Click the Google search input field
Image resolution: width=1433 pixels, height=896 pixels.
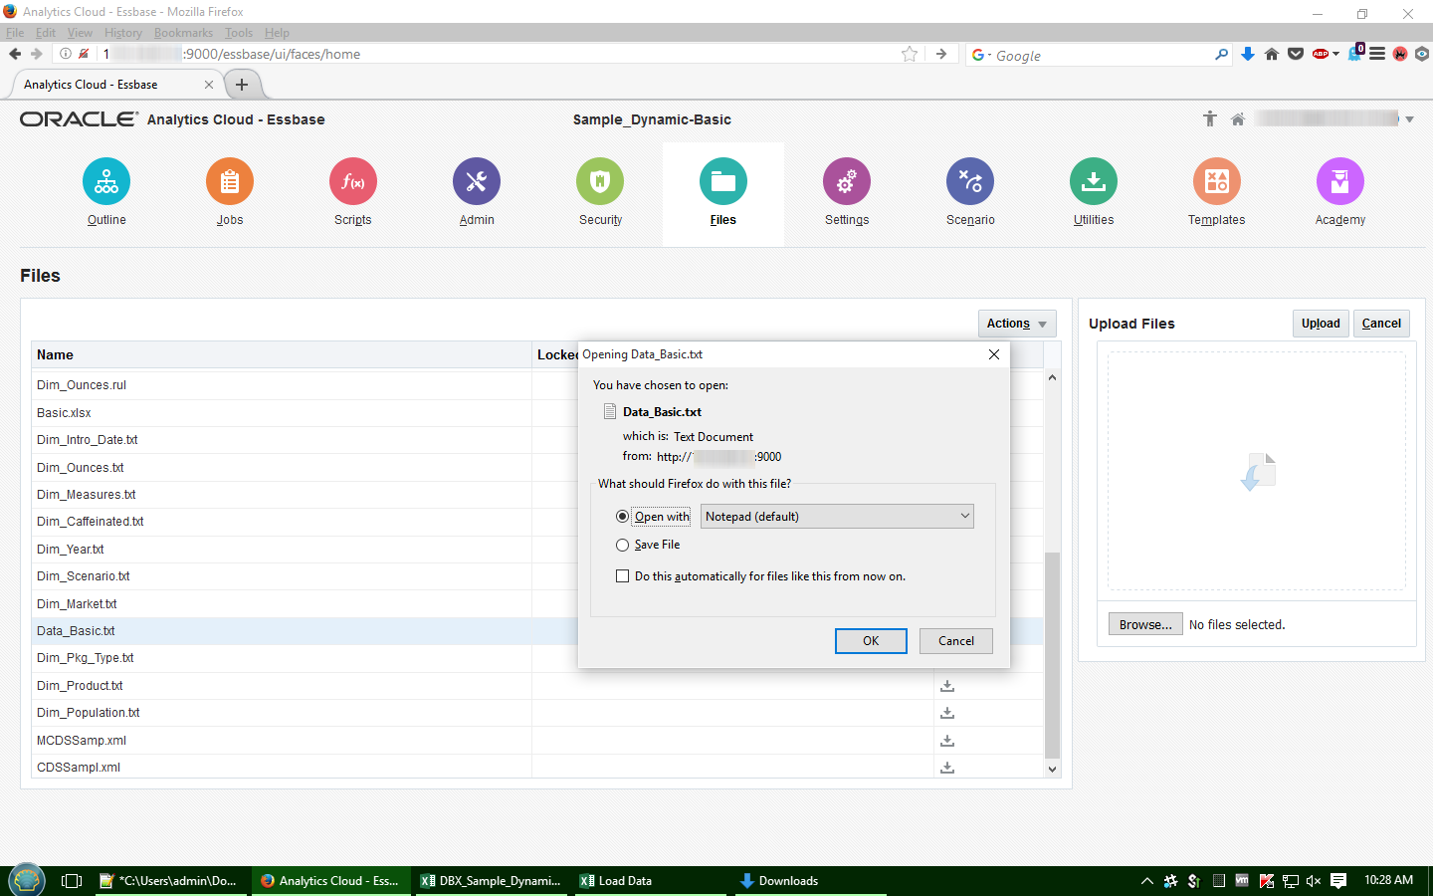tap(1103, 55)
